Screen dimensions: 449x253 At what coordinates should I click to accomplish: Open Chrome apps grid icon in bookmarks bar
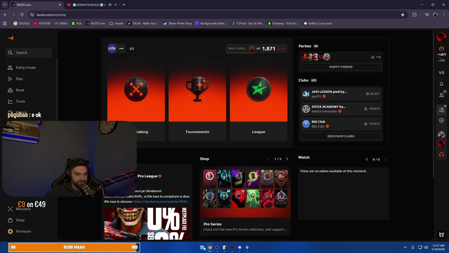(5, 24)
